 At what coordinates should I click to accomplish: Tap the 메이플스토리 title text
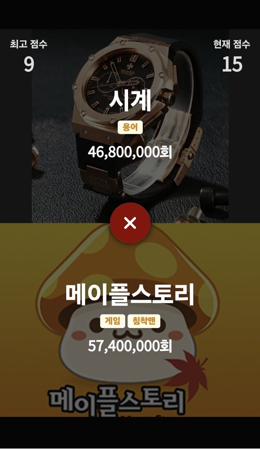click(130, 294)
